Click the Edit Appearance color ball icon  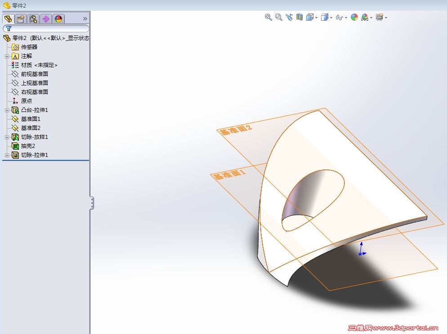(354, 18)
